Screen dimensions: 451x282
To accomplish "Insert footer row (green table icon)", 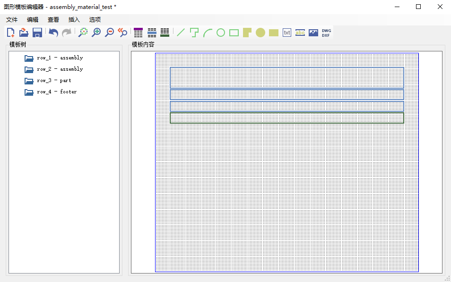I will pos(165,33).
